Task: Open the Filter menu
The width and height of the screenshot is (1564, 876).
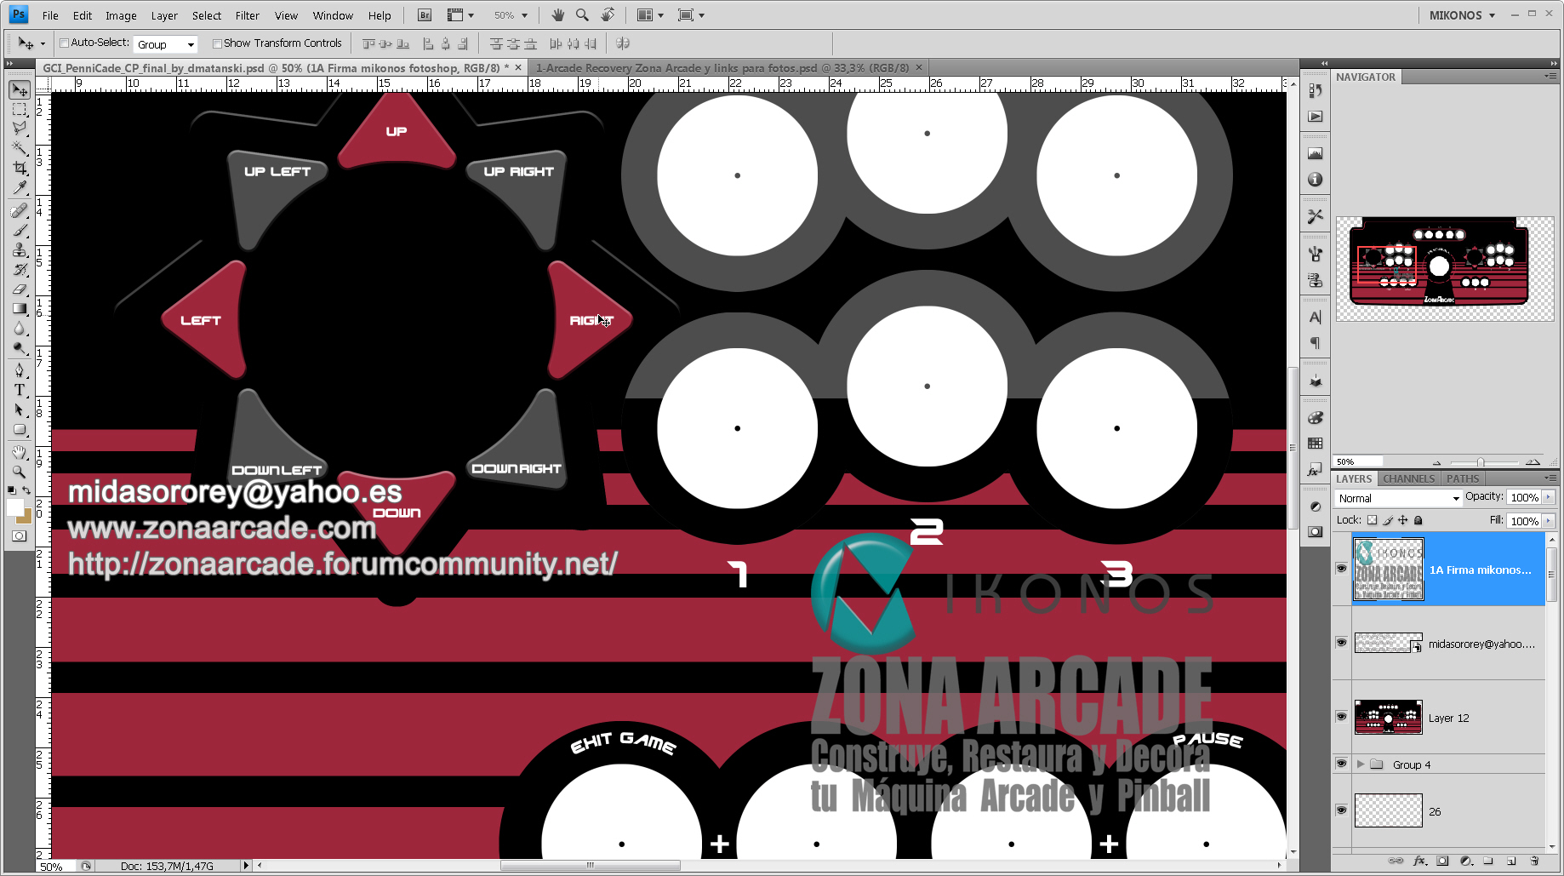Action: coord(247,15)
